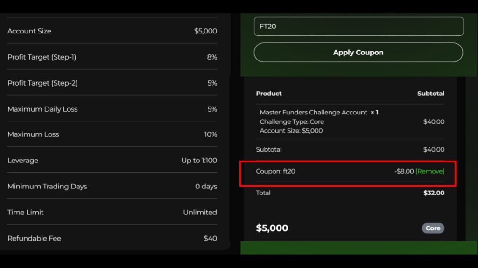The image size is (478, 268).
Task: Remove the ft20 coupon
Action: (429, 171)
